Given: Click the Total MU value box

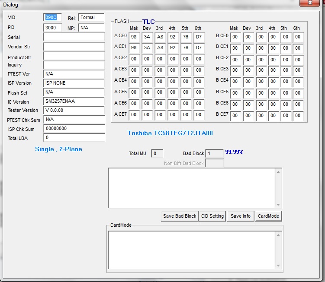Looking at the screenshot, I should (157, 153).
